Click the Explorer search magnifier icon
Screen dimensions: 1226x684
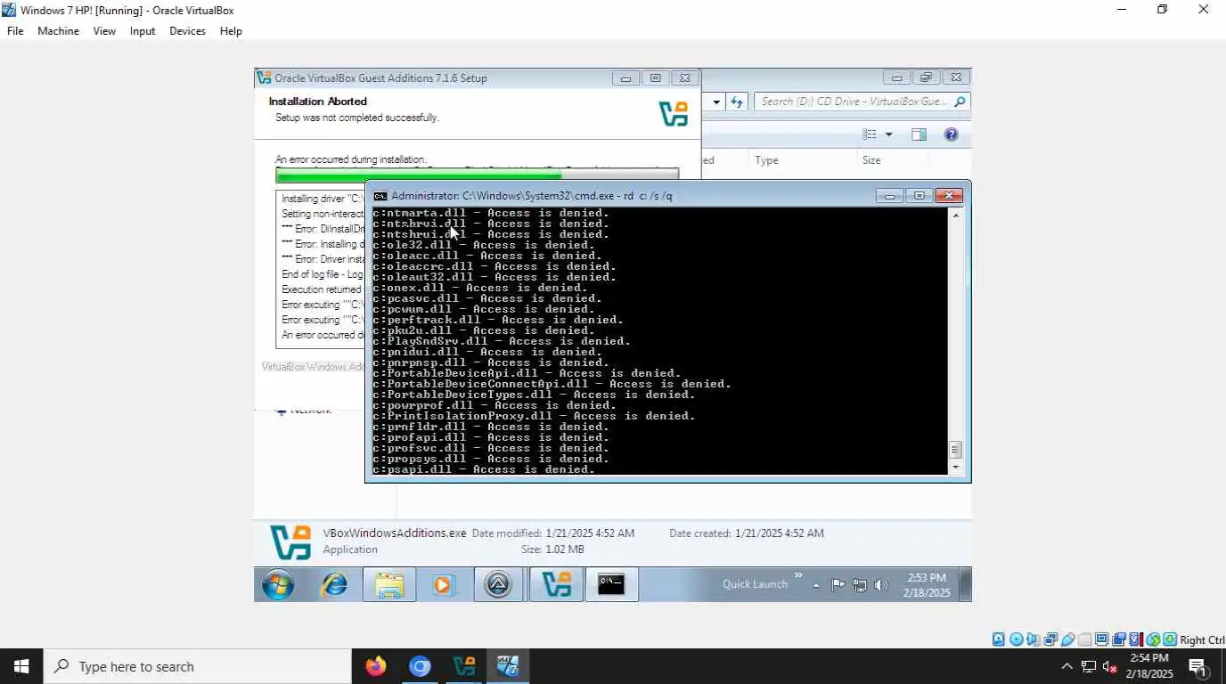960,102
